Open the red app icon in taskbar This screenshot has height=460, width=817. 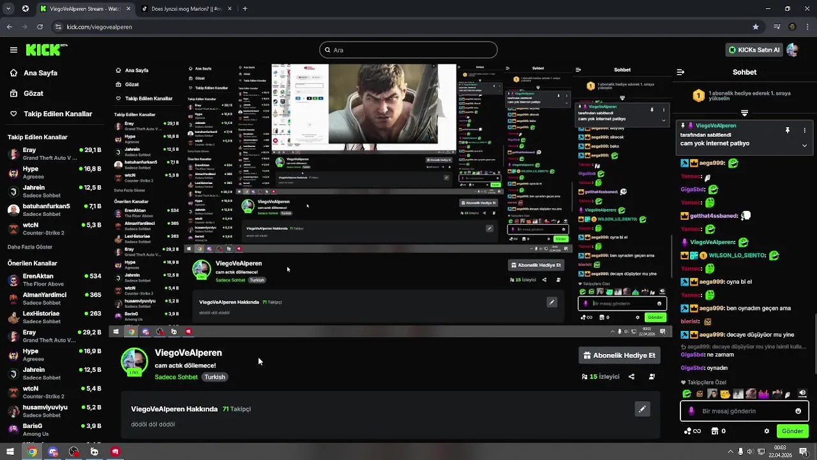[115, 452]
